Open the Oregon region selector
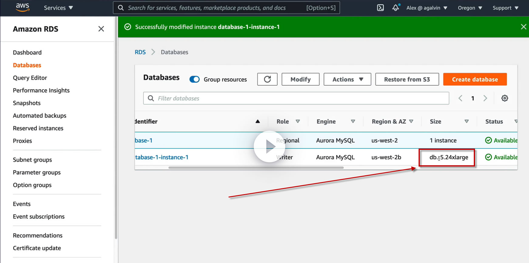This screenshot has width=529, height=263. click(470, 8)
